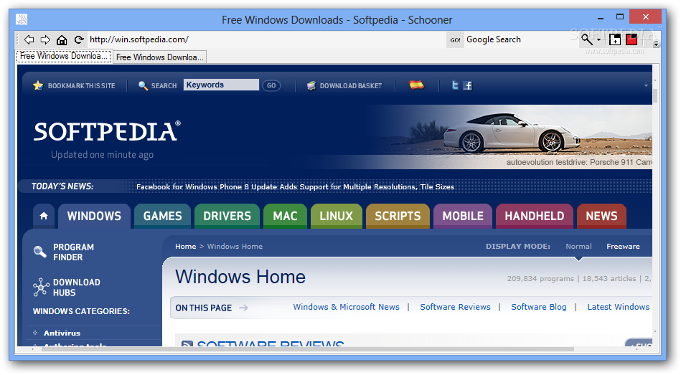The height and width of the screenshot is (375, 681).
Task: Click the Keywords search field
Action: pyautogui.click(x=221, y=85)
